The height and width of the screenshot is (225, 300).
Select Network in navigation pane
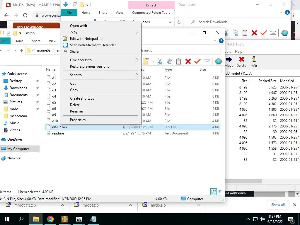point(14,158)
